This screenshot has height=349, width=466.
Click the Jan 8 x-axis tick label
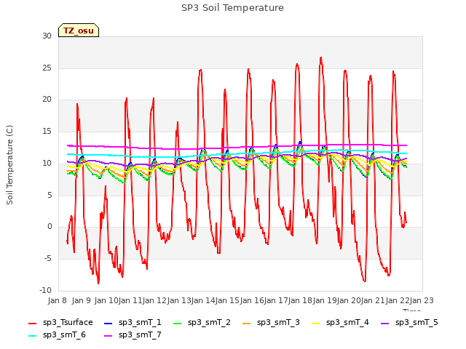(x=57, y=300)
